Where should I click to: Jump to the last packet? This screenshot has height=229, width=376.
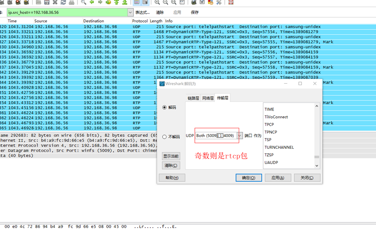click(125, 2)
